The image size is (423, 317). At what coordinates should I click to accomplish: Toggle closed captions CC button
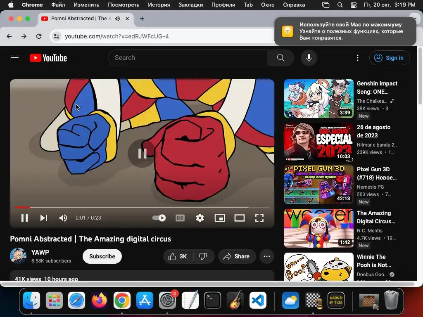pos(180,218)
